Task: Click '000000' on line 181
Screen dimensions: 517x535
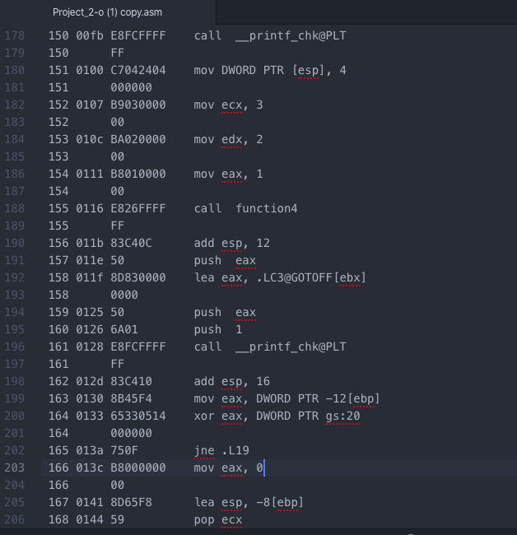Action: click(x=132, y=88)
